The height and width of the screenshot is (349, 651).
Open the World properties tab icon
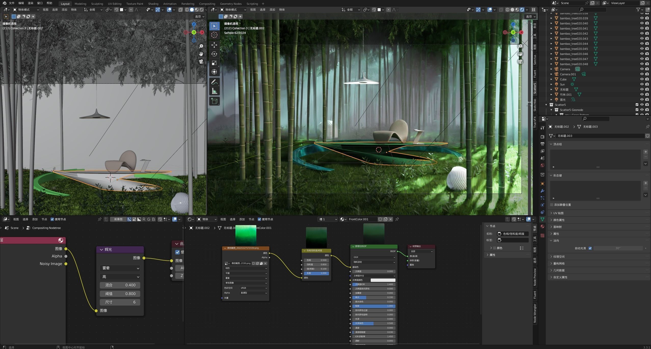click(x=542, y=165)
